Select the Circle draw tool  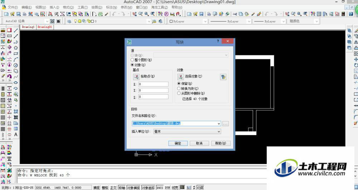16,65
